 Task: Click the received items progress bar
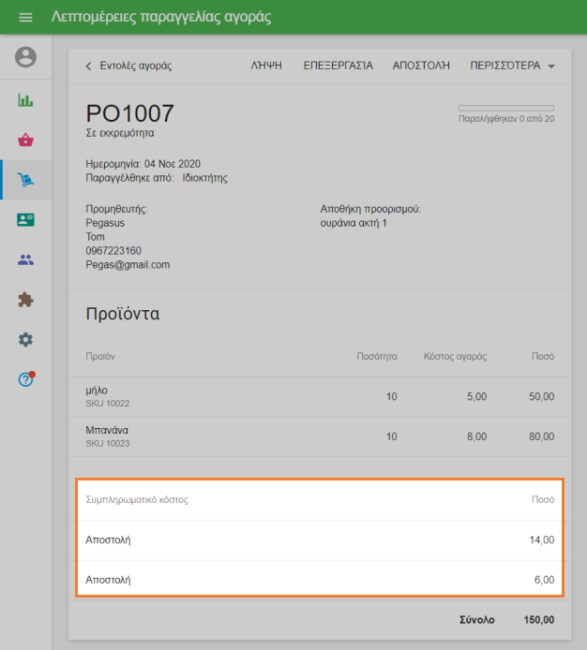[505, 109]
